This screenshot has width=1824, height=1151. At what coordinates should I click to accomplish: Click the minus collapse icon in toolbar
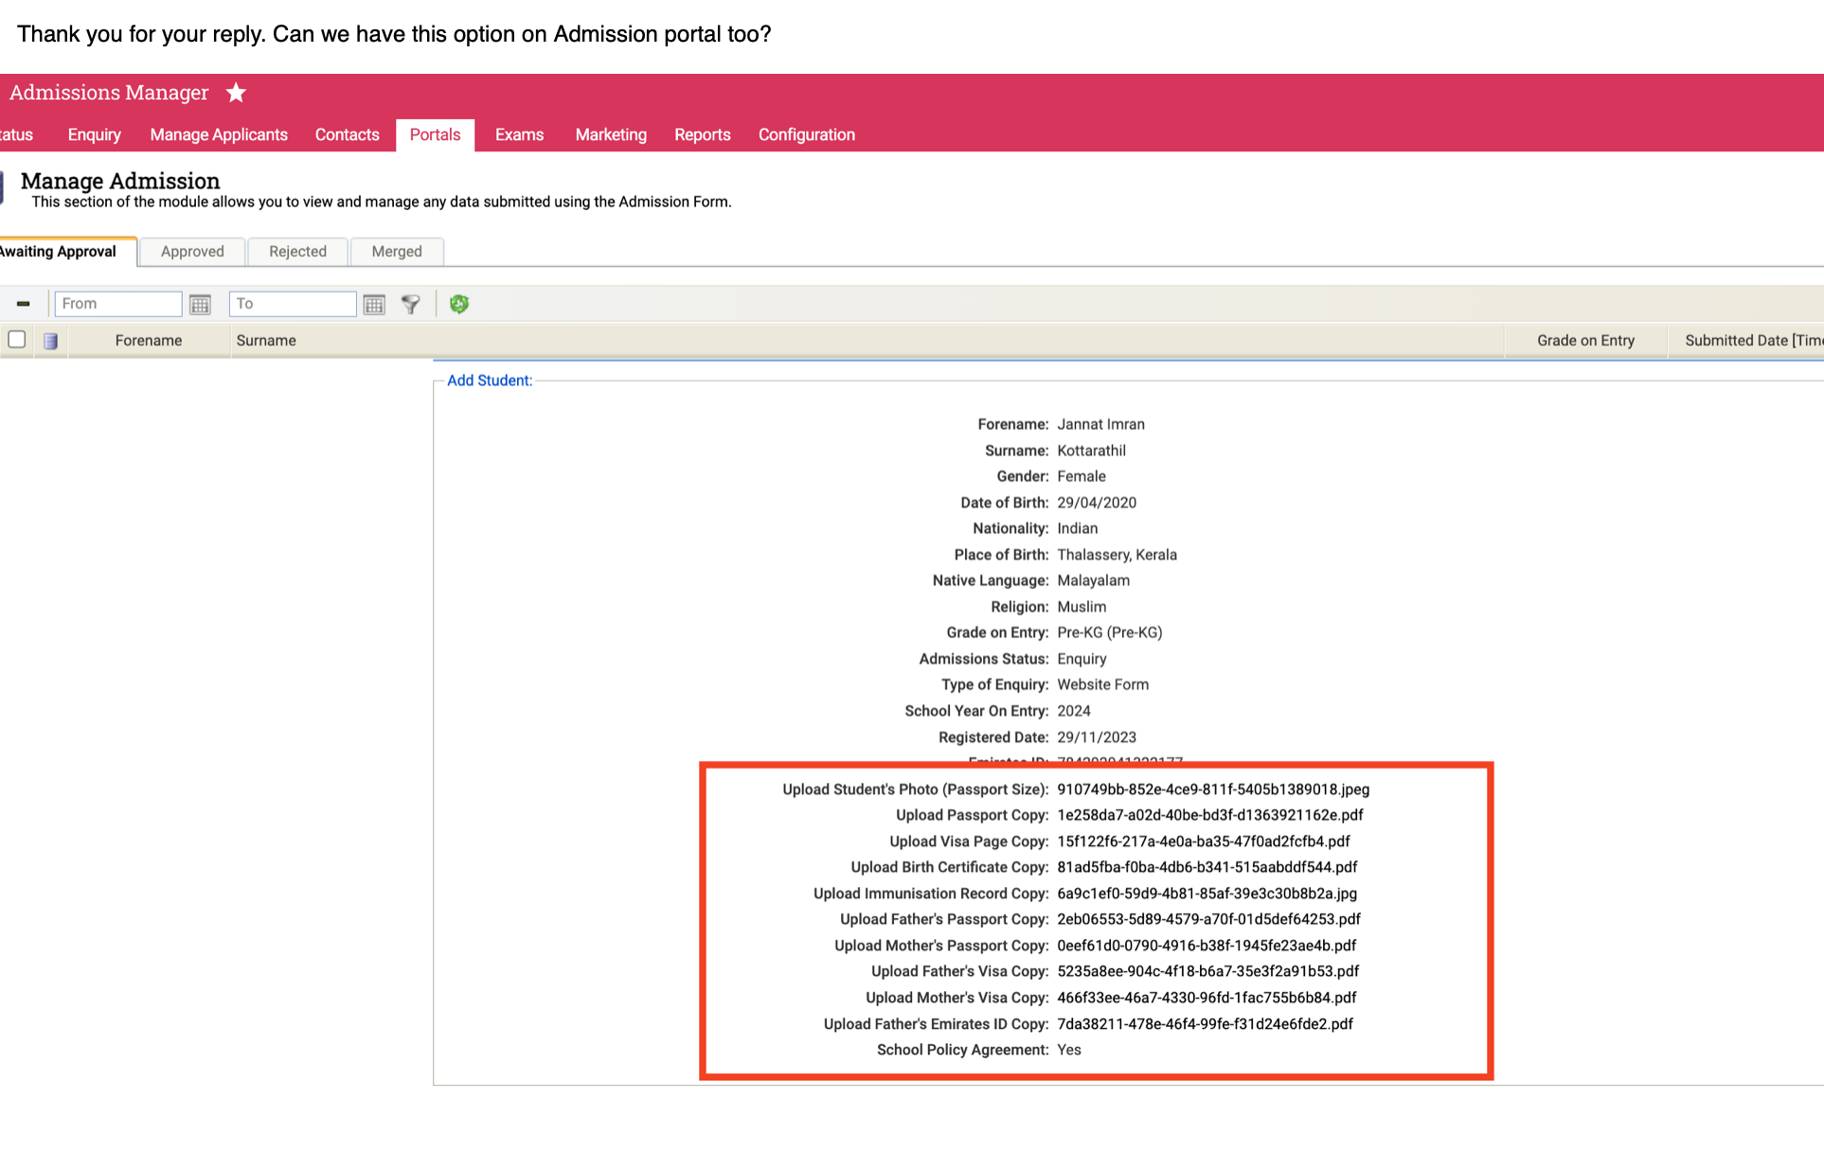coord(23,304)
